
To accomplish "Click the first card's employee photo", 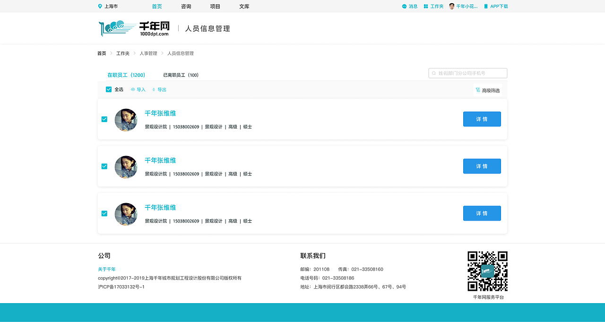I will pyautogui.click(x=126, y=120).
